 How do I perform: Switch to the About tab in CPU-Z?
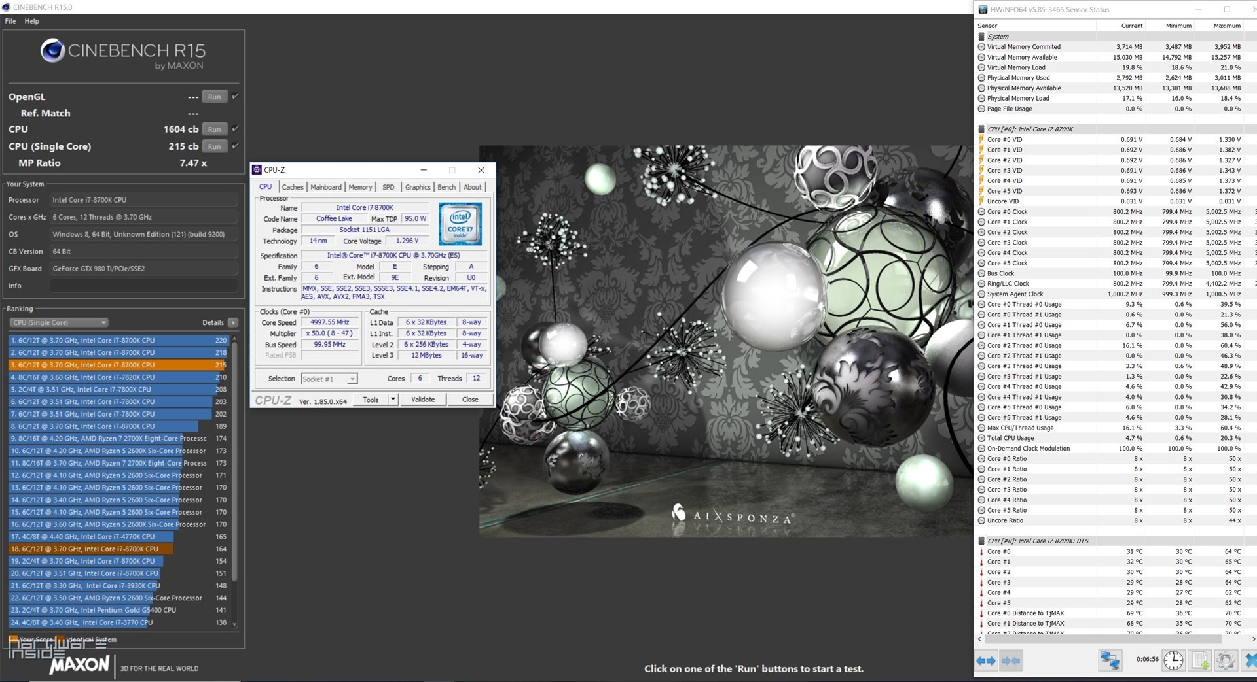[x=473, y=187]
